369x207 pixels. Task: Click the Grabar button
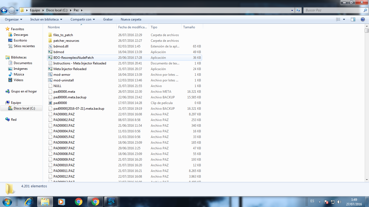point(108,19)
